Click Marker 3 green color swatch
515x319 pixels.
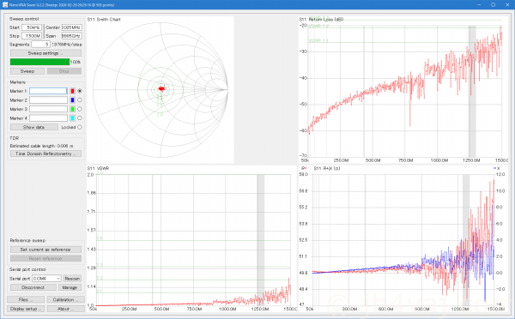pyautogui.click(x=73, y=109)
